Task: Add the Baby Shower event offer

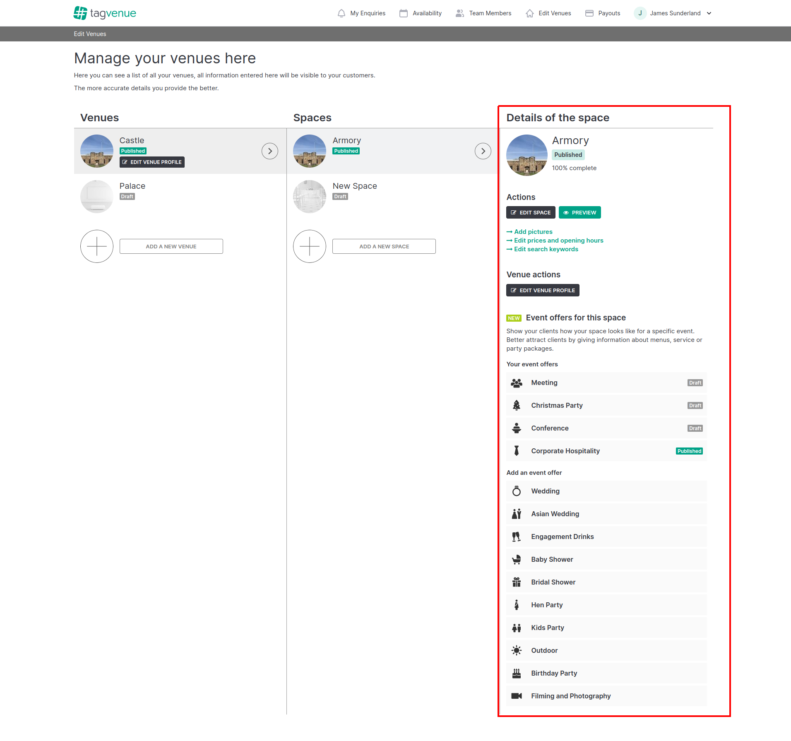Action: pos(606,560)
